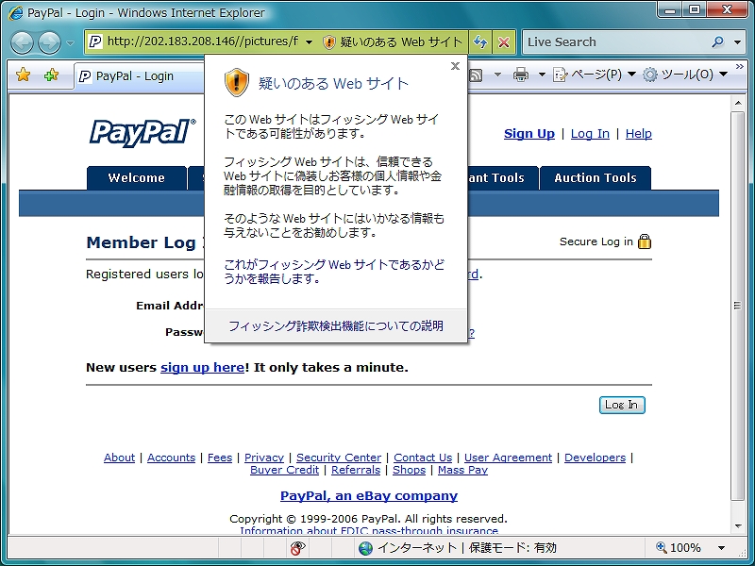755x566 pixels.
Task: Click the Add to Favorites icon
Action: (51, 75)
